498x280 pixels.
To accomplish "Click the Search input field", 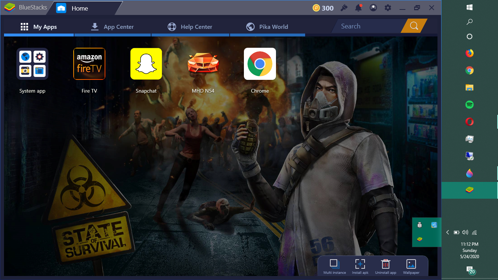I will pyautogui.click(x=368, y=26).
